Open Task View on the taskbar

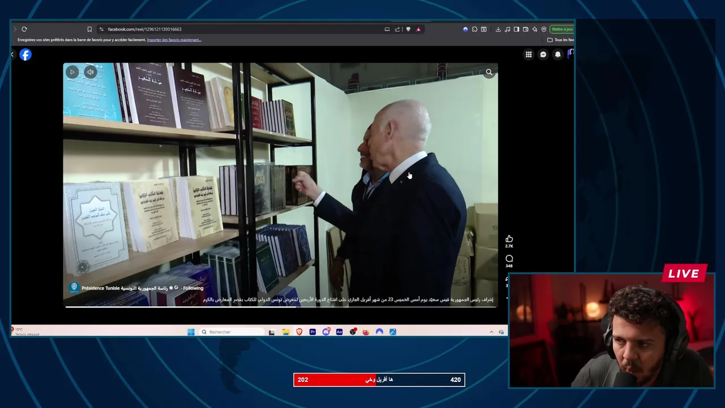coord(272,332)
